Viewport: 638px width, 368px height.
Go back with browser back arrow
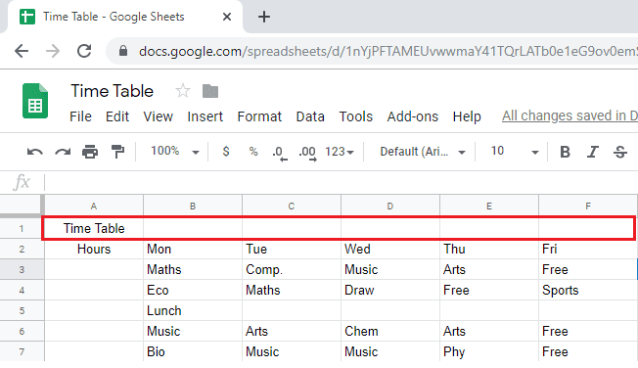pos(22,51)
